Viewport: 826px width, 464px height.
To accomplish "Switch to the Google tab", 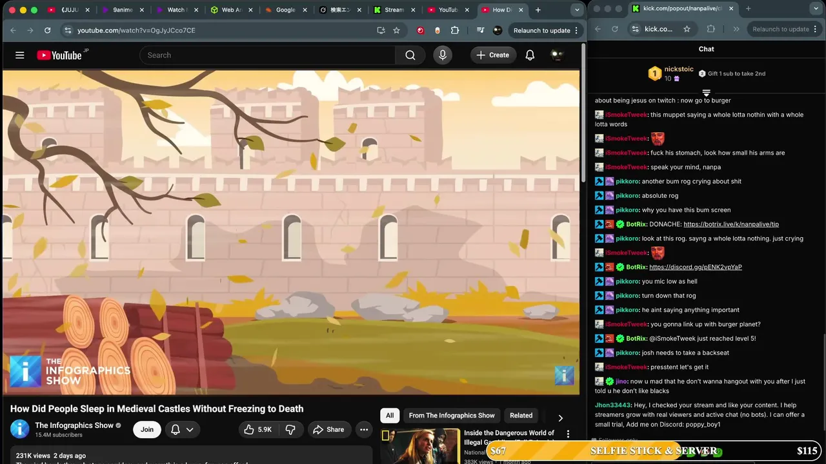I will coord(285,10).
